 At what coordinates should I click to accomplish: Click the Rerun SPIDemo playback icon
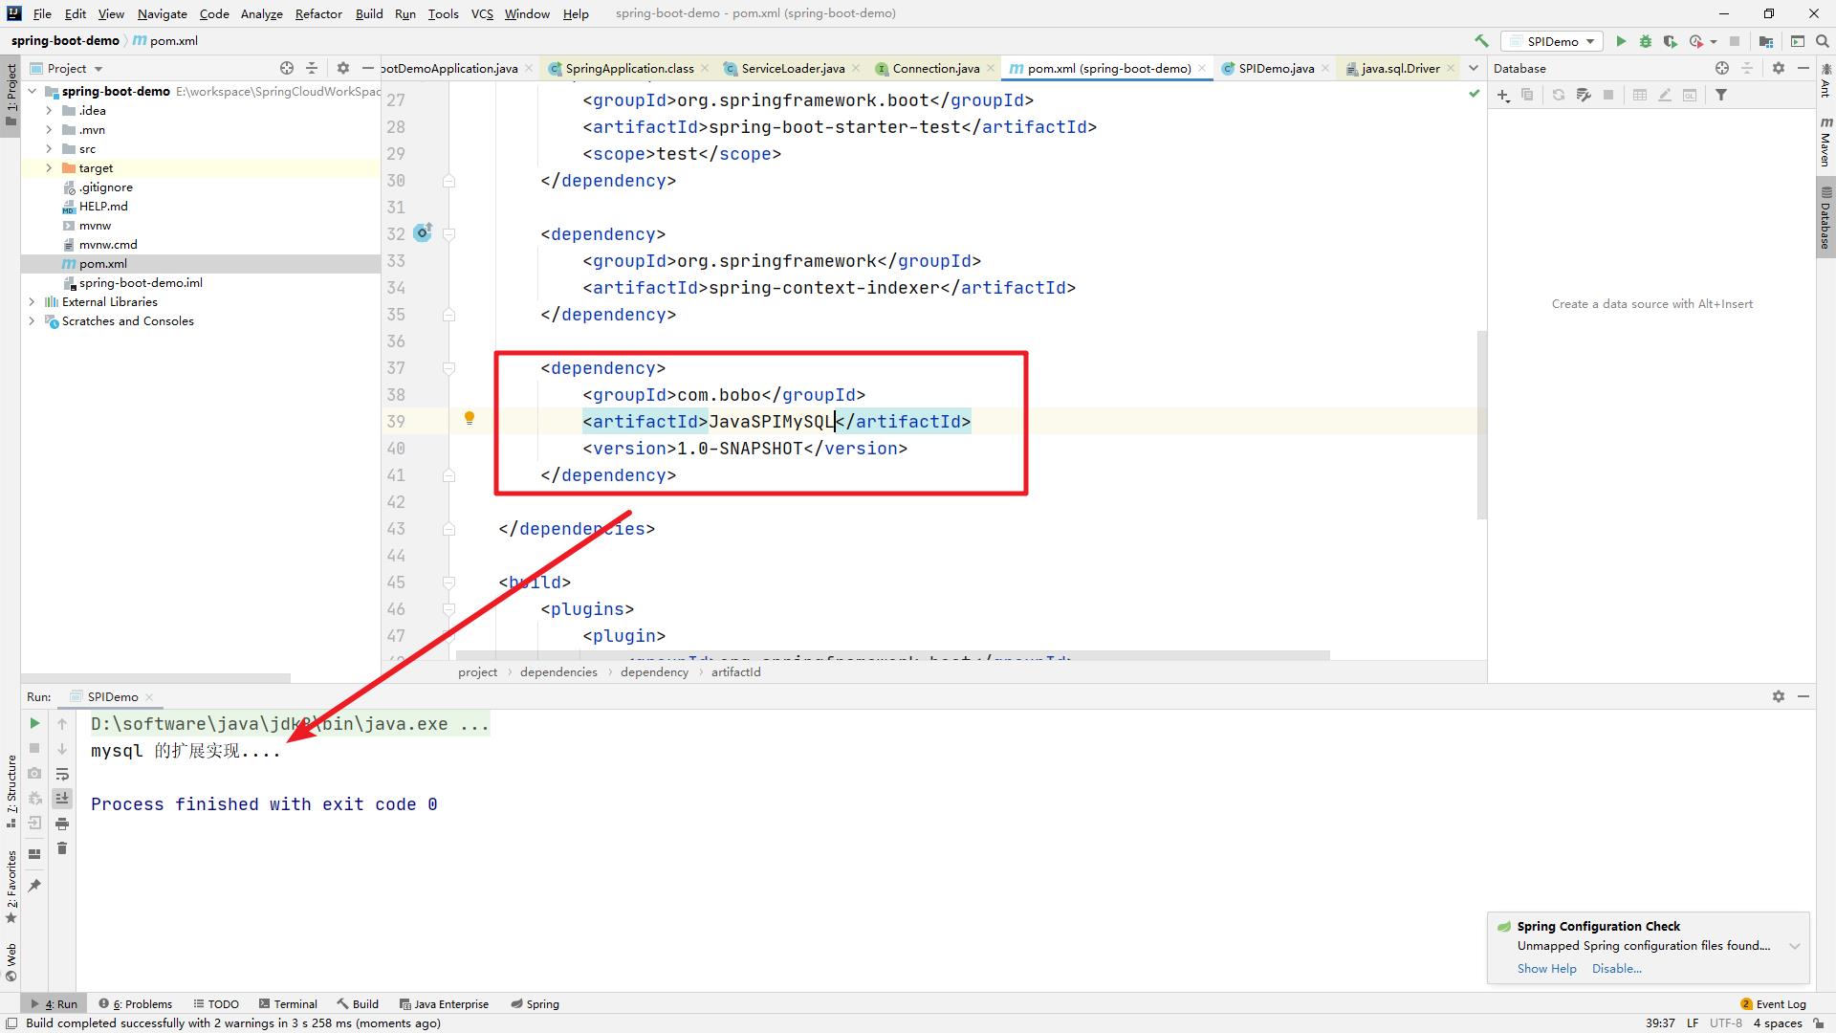coord(33,723)
